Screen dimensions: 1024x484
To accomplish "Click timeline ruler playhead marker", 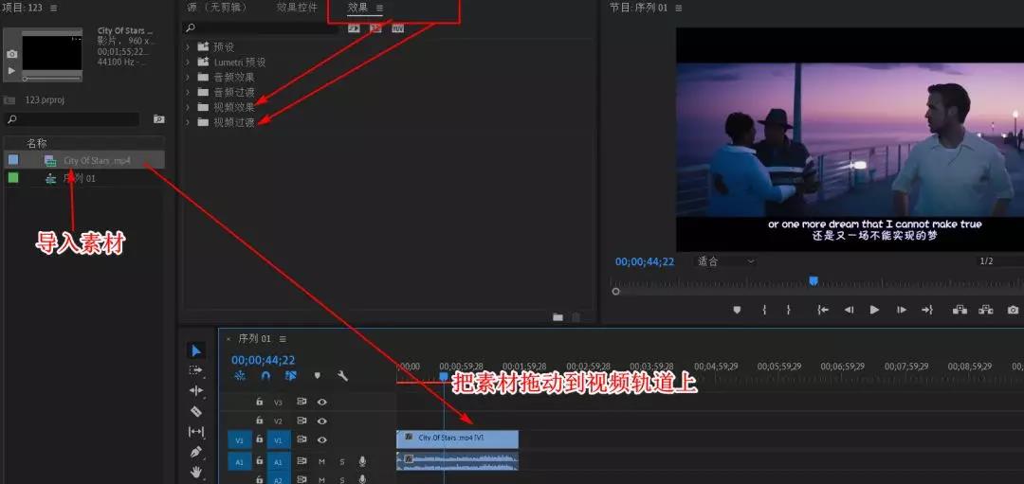I will (x=444, y=376).
